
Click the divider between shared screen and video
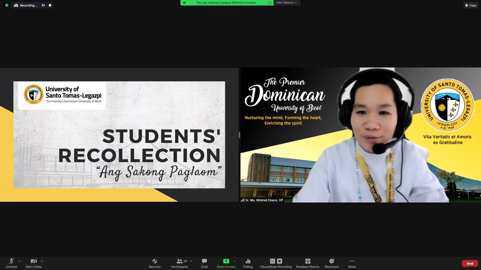239,135
